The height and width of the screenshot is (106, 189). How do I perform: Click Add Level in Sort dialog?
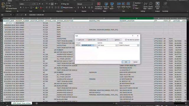tap(80, 40)
